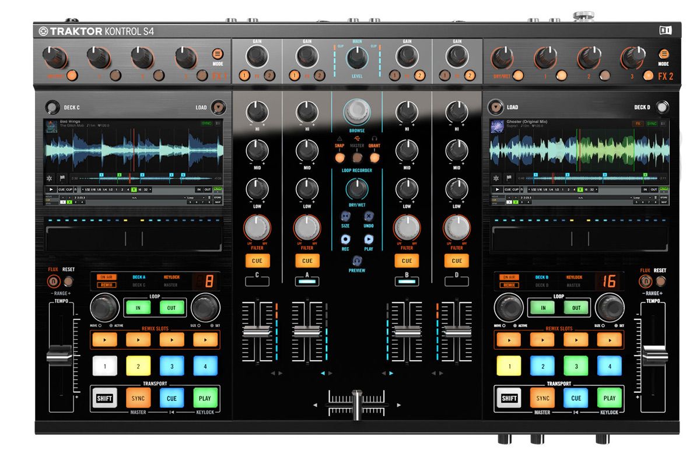The height and width of the screenshot is (465, 700).
Task: Click the snowflake Freeze icon on Deck C display
Action: coord(49,177)
